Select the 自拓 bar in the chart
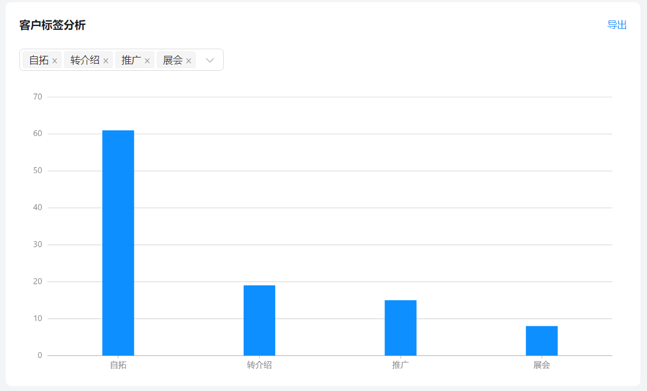647x391 pixels. tap(118, 243)
